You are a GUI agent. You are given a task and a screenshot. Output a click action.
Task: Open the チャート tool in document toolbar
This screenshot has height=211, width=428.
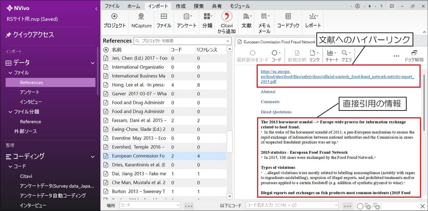coord(332,53)
